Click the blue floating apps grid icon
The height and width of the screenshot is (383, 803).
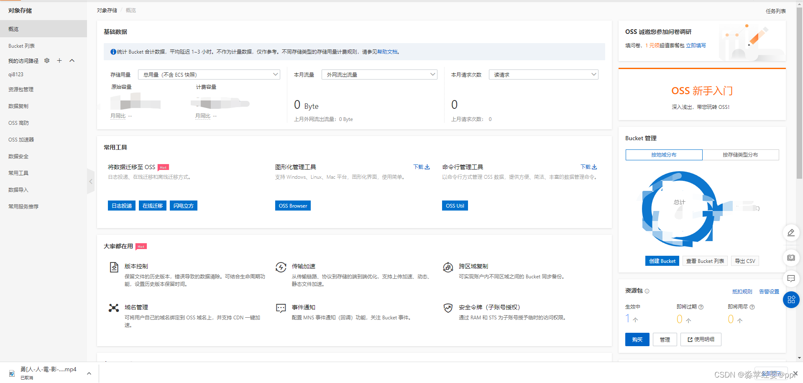click(x=791, y=299)
